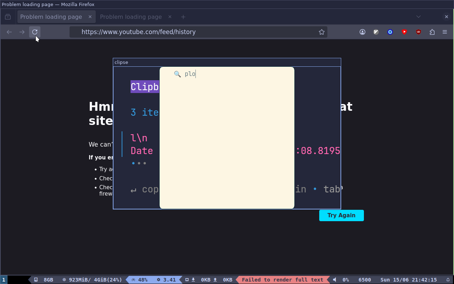
Task: Select workspace 1 in the status bar
Action: [x=4, y=280]
